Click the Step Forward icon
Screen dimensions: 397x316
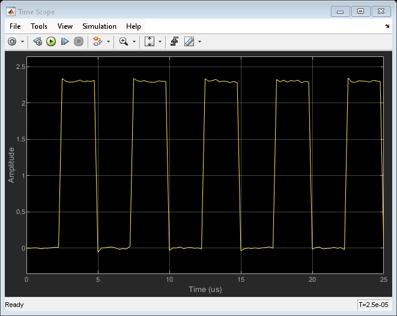pos(65,41)
